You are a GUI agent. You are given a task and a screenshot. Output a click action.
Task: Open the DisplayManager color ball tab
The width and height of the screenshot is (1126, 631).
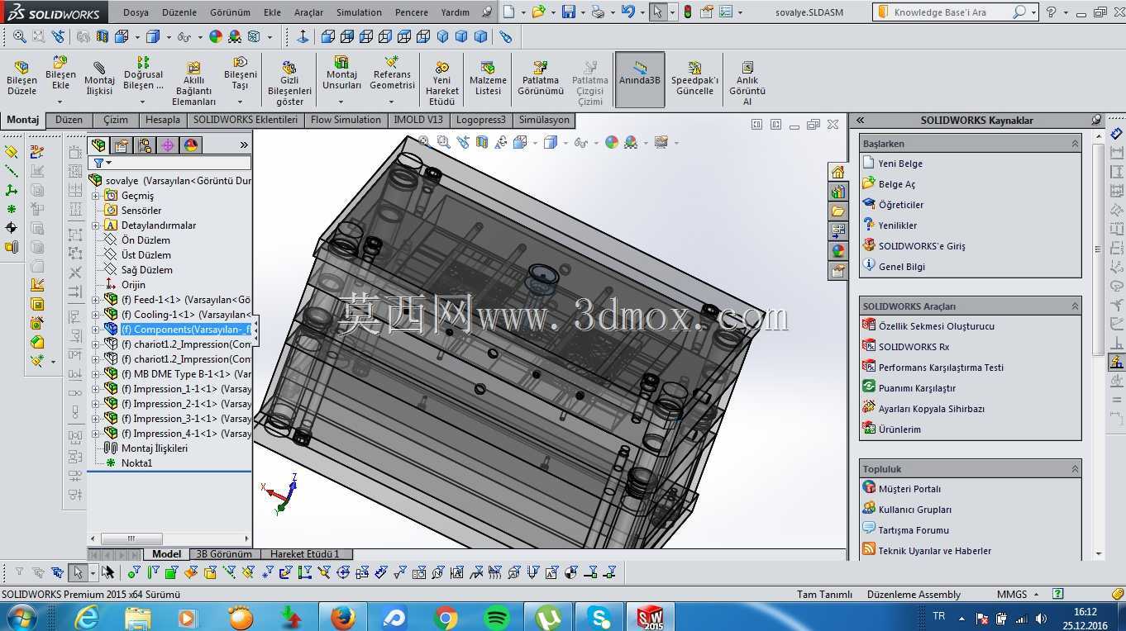coord(191,145)
